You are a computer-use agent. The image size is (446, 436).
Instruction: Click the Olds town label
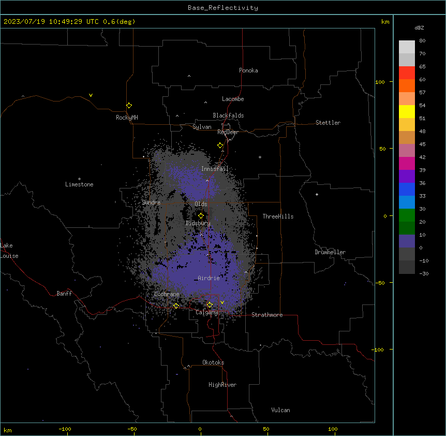pyautogui.click(x=201, y=204)
